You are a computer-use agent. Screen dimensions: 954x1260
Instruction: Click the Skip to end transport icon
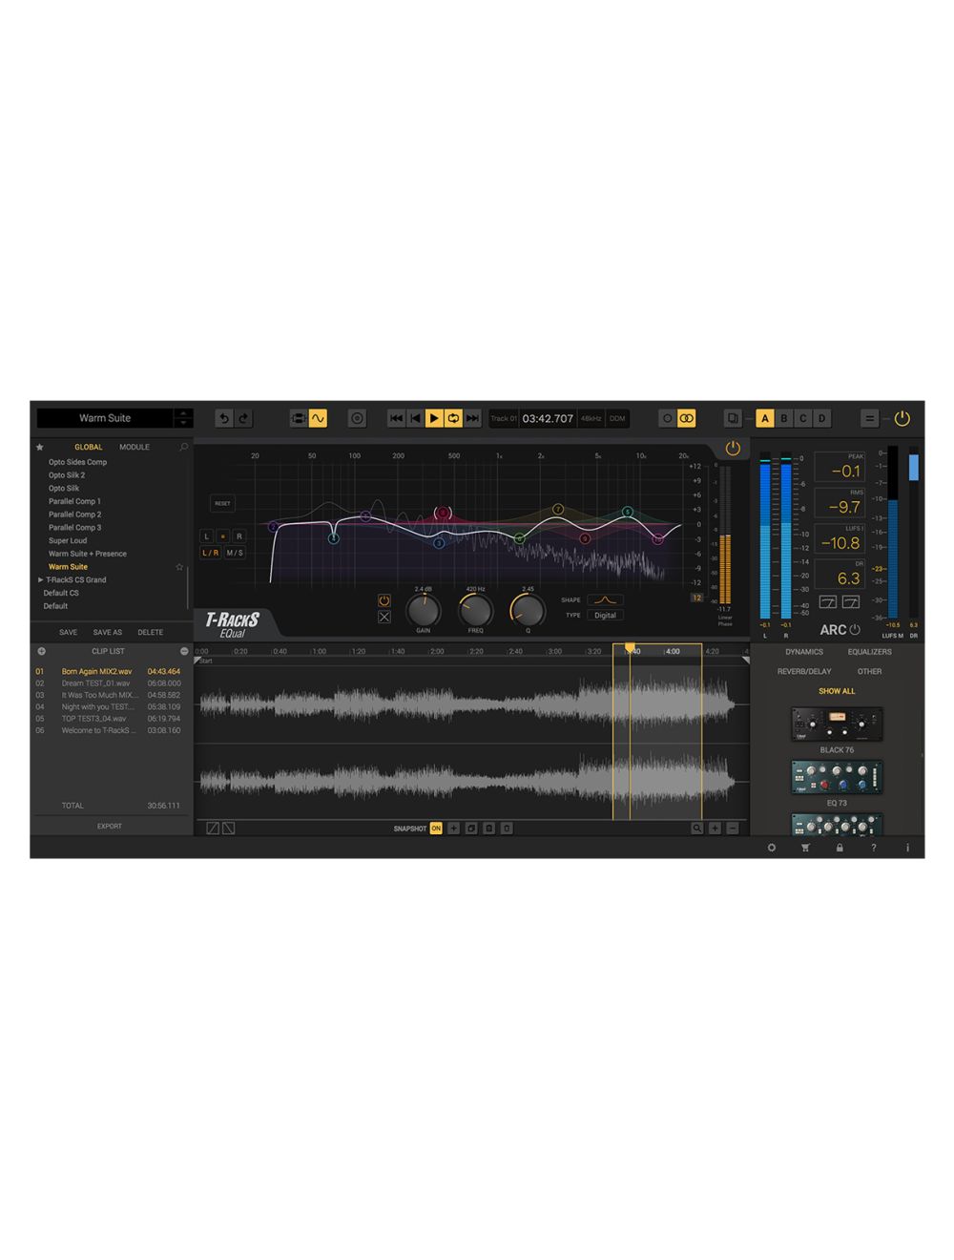point(472,418)
